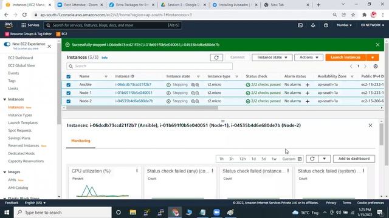Select the 1h time range
This screenshot has height=218, width=389.
pyautogui.click(x=221, y=159)
